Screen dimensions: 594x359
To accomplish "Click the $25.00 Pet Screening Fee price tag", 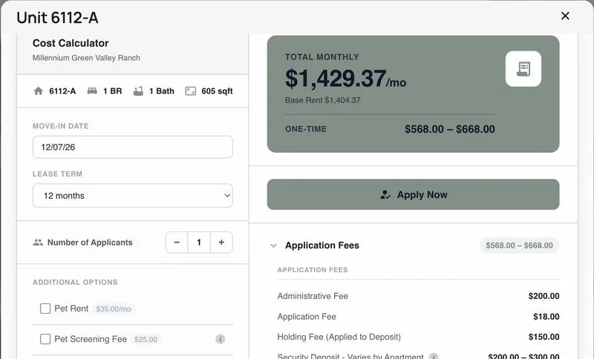I will (x=146, y=339).
